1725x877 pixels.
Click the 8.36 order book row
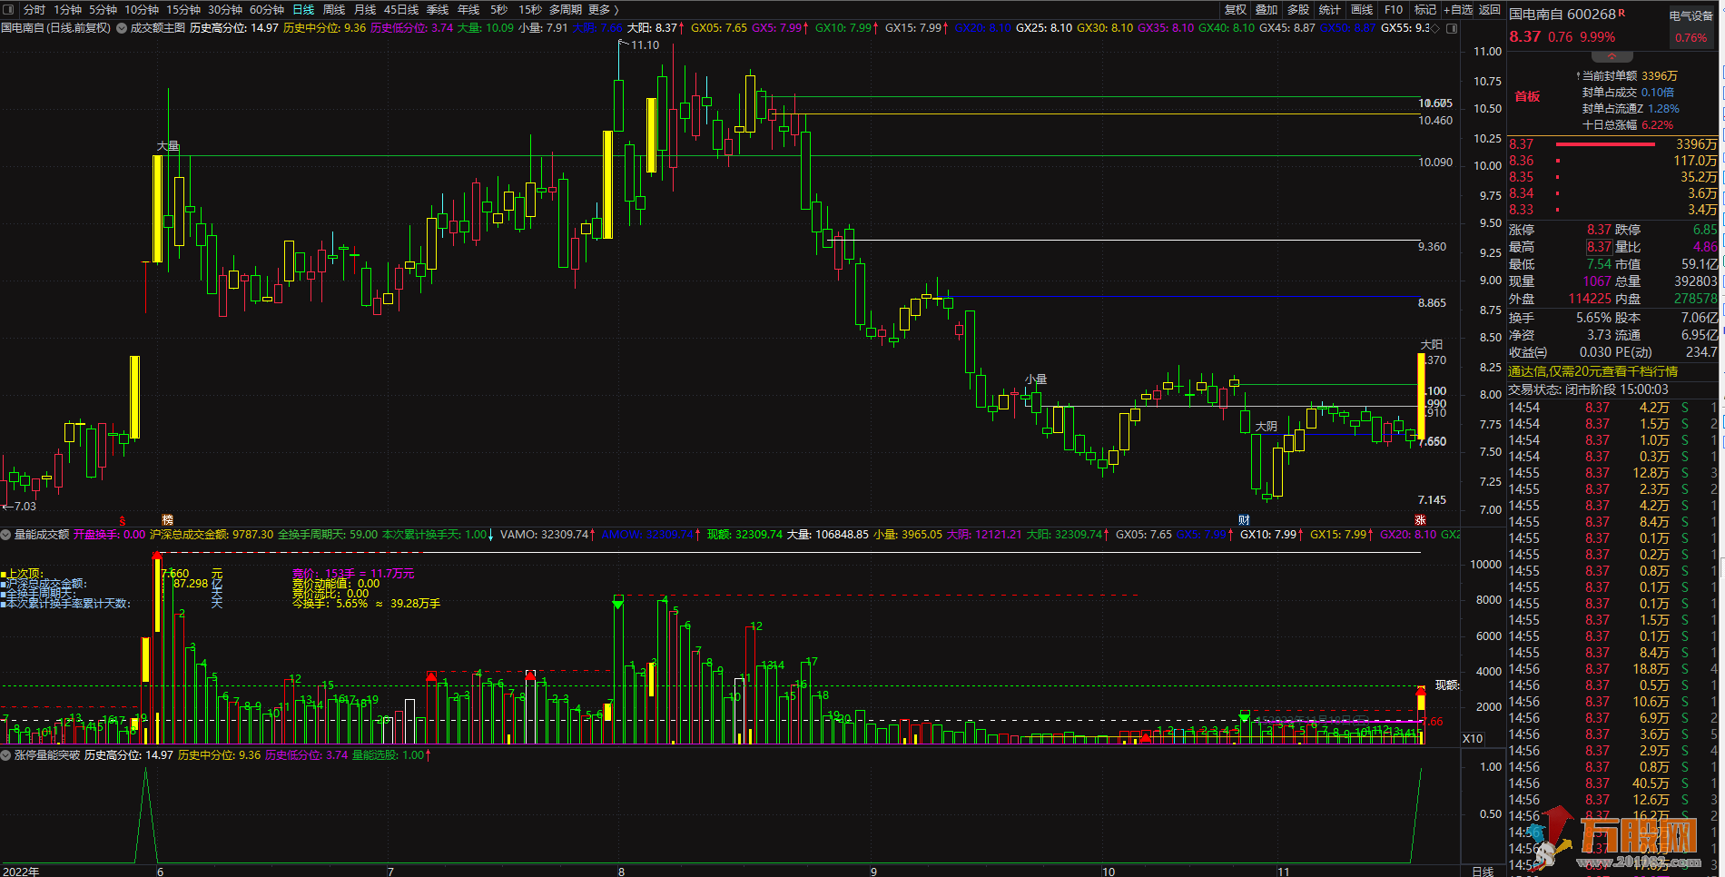[1612, 161]
